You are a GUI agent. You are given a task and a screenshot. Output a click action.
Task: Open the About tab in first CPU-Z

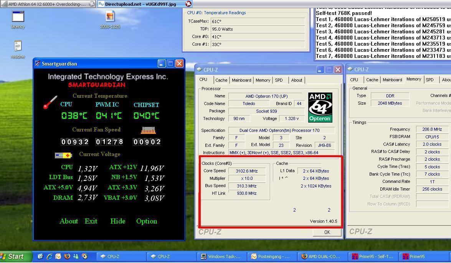(297, 80)
